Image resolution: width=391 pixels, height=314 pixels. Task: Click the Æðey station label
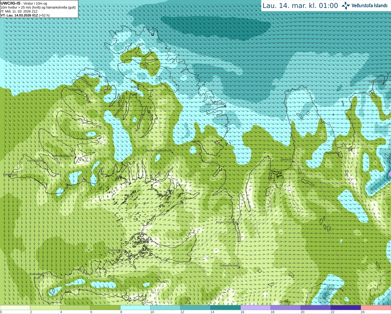pyautogui.click(x=134, y=87)
